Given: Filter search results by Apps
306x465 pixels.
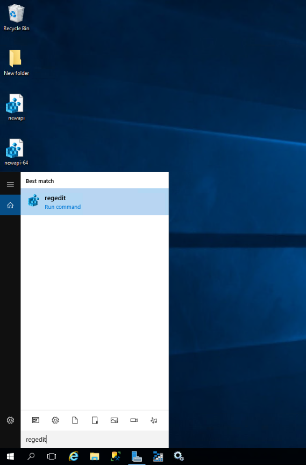Looking at the screenshot, I should pos(35,420).
